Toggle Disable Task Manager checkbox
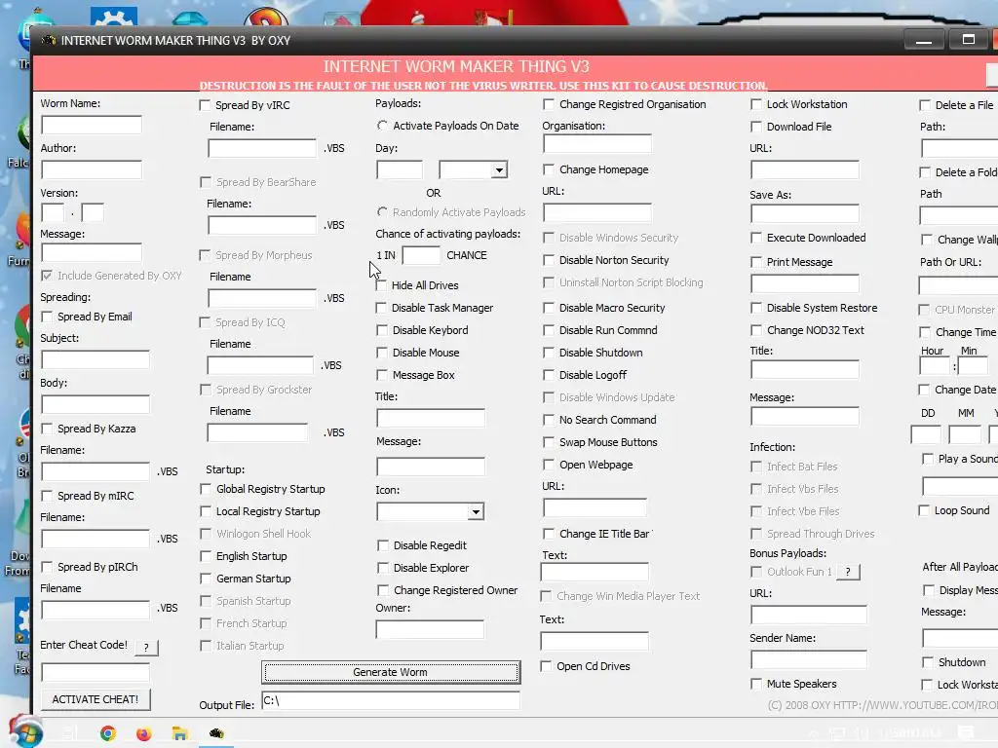 point(381,308)
